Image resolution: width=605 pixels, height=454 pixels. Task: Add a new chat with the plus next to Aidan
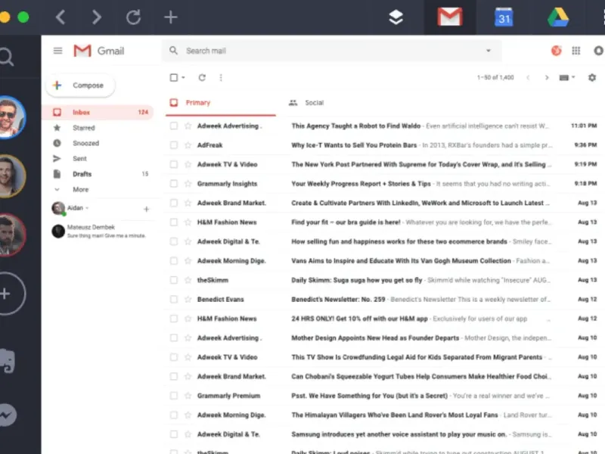(x=146, y=209)
